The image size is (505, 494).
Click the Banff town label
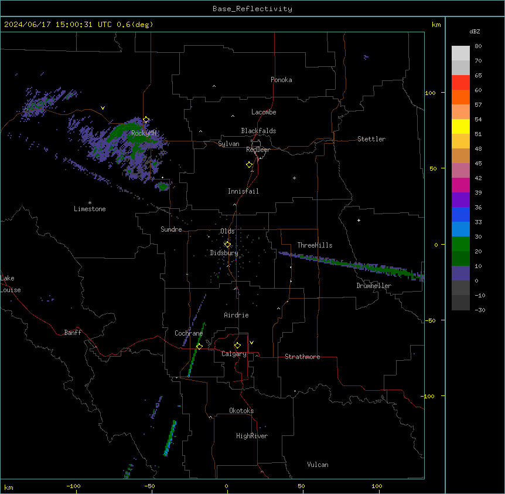pos(73,333)
